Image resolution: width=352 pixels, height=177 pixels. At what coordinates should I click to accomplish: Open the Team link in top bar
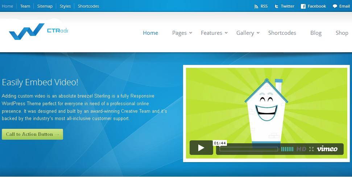(25, 6)
